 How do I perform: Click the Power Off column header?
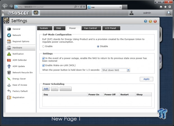coord(111,95)
